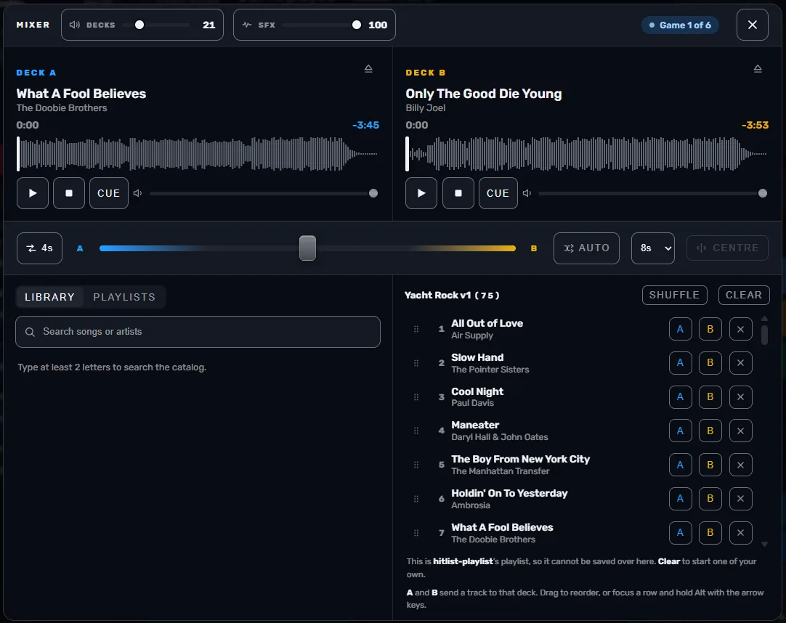Stop Deck B playback
This screenshot has width=786, height=623.
[x=458, y=193]
